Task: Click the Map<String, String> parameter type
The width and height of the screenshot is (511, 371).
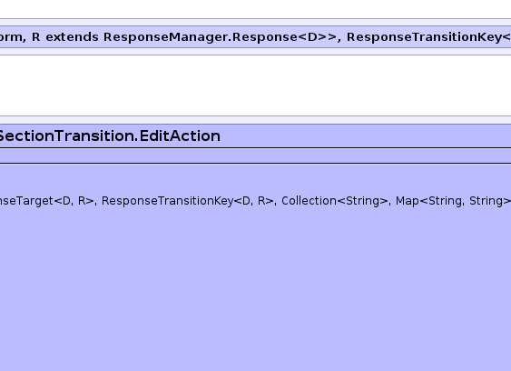Action: [453, 201]
